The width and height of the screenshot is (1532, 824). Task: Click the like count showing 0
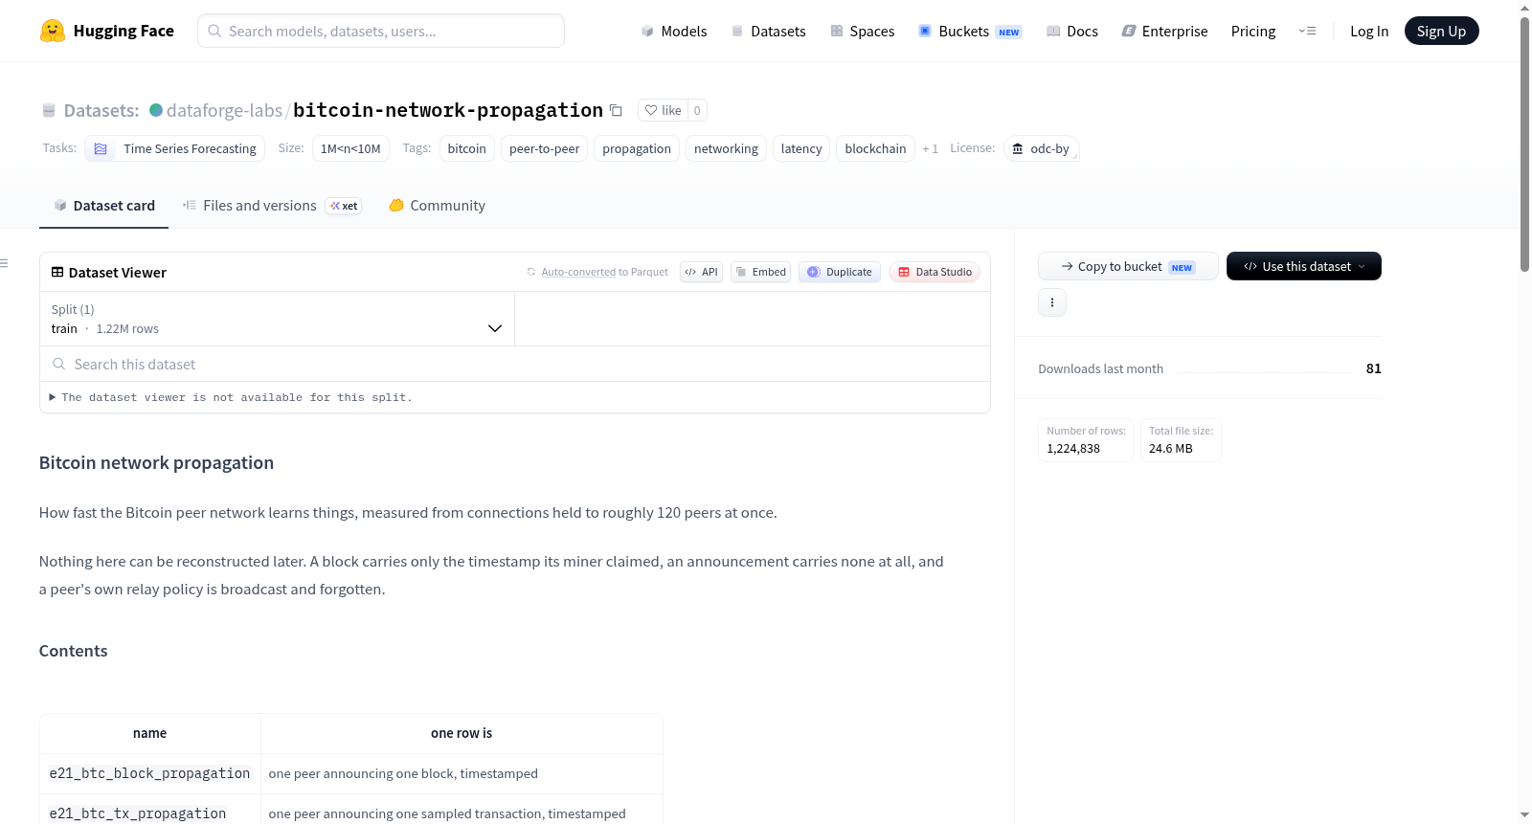pos(697,110)
